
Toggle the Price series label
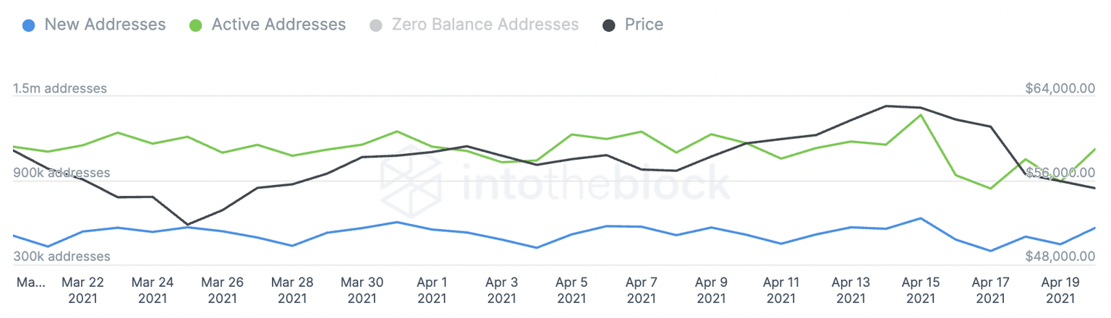click(644, 25)
